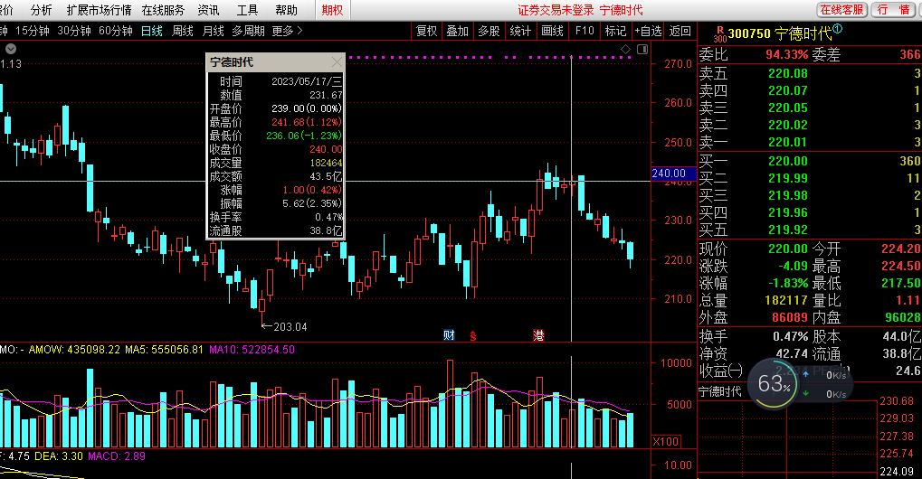Expand the 更多 periods dropdown
Image resolution: width=922 pixels, height=479 pixels.
tap(287, 31)
